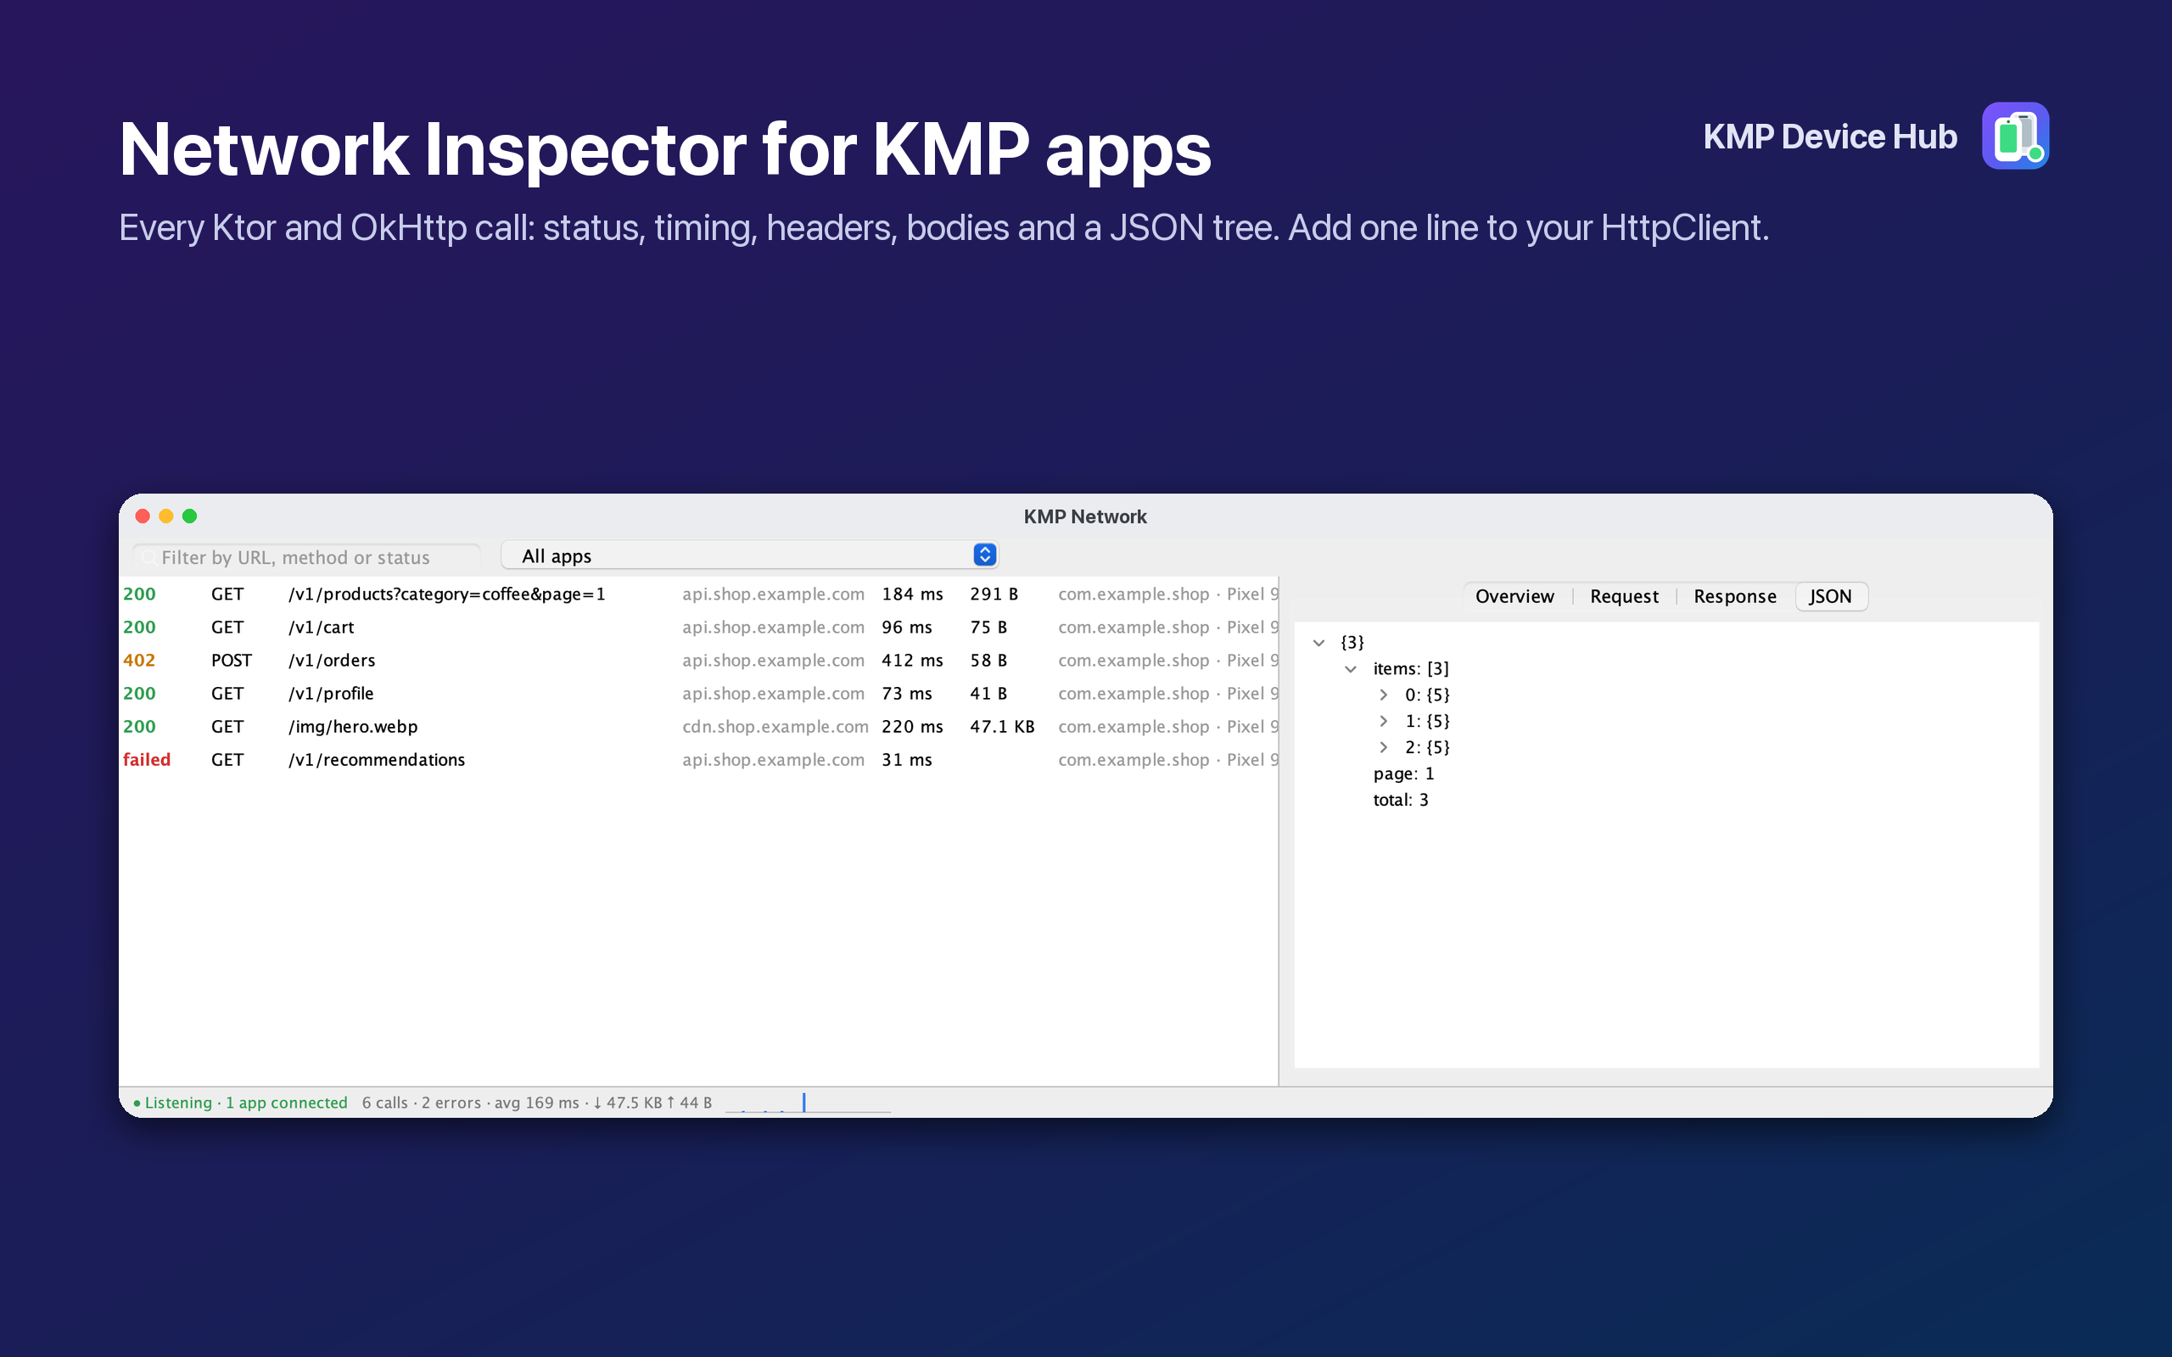Select the /v1/products?category=coffee&page=1 request row

[698, 595]
